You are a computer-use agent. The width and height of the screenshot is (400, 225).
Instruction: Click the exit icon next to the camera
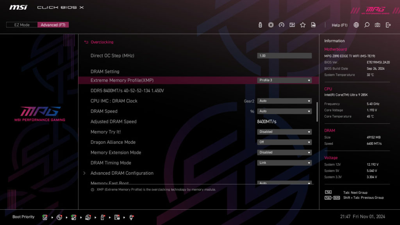pos(388,24)
